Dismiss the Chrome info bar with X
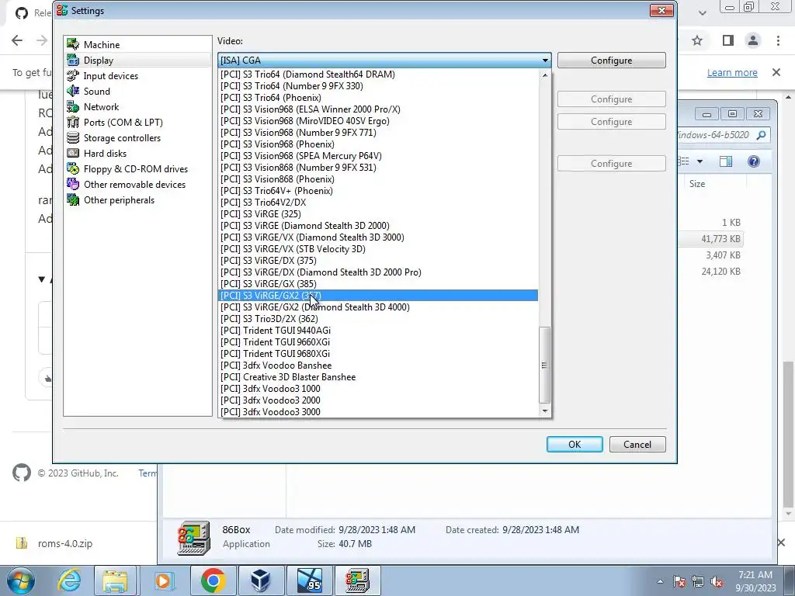Screen dimensions: 795x596 coord(776,72)
